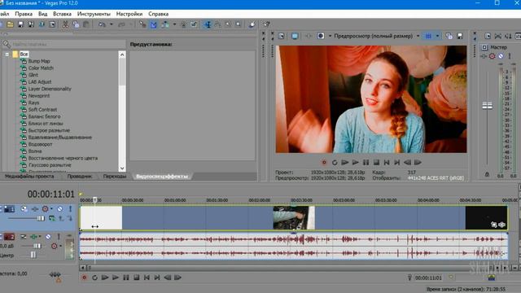
Task: Open the Project Video Properties icon in preview
Action: coord(281,36)
